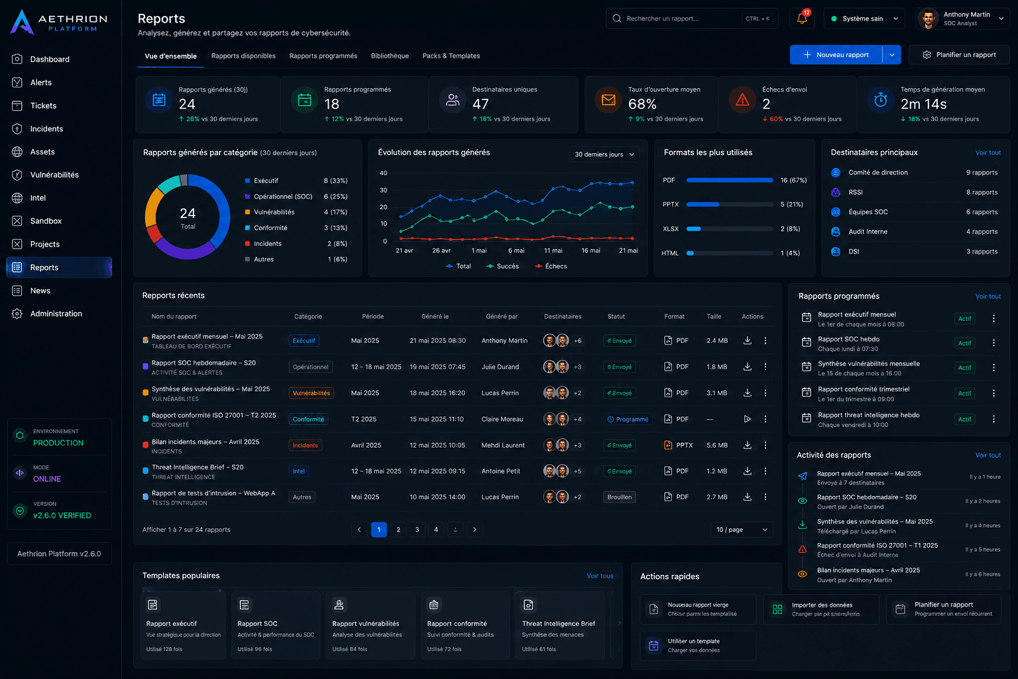1018x679 pixels.
Task: Click the Alerts sidebar icon
Action: coord(17,82)
